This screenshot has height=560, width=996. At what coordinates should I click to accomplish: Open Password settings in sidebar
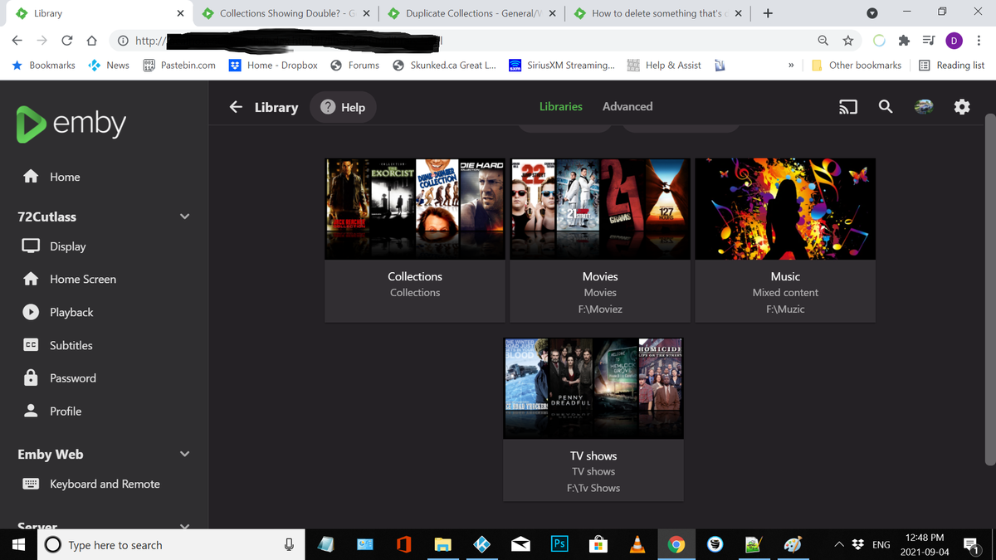pos(59,378)
